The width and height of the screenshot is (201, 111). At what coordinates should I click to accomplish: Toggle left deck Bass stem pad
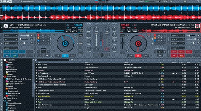tap(22, 52)
